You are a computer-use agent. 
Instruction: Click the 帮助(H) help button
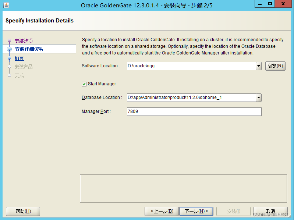click(23, 212)
